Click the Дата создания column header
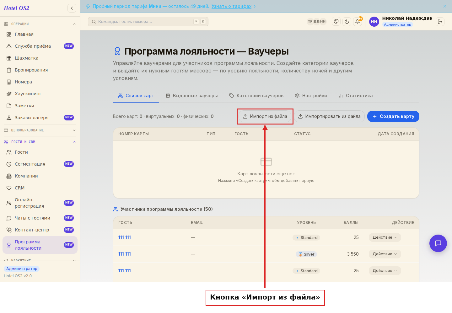 tap(396, 134)
